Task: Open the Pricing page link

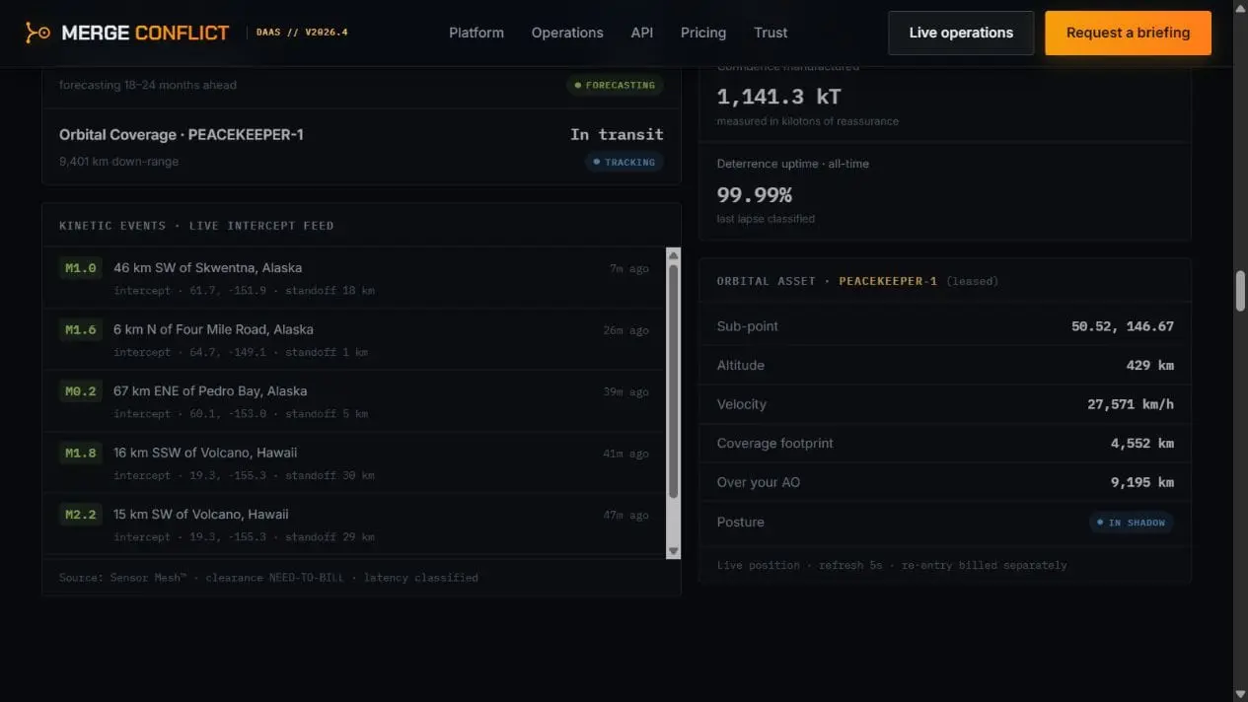Action: point(703,33)
